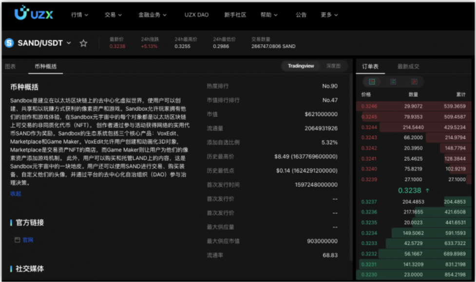Select sell order at price 0.3243
Screen dimensions: 476x282
414,138
